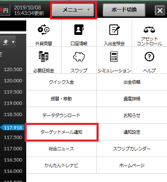Image resolution: width=167 pixels, height=182 pixels.
Task: Open the 口座情報 account info icon
Action: click(79, 30)
